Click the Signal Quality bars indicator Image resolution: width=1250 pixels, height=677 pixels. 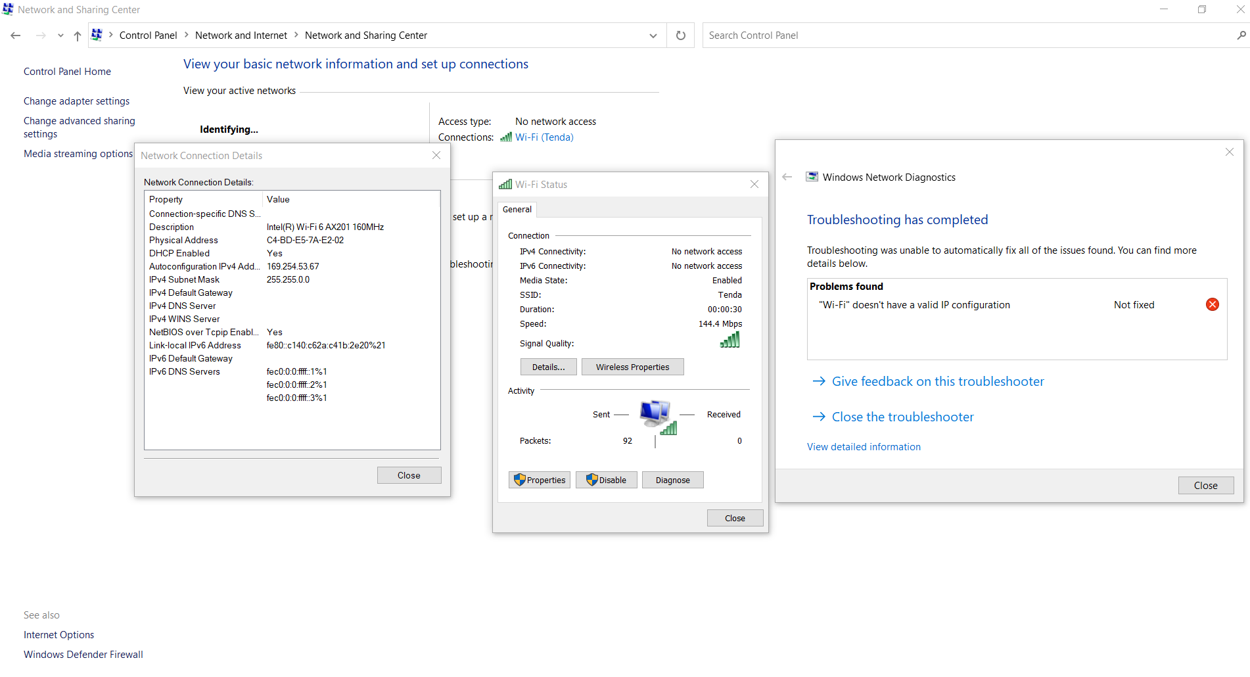tap(729, 340)
